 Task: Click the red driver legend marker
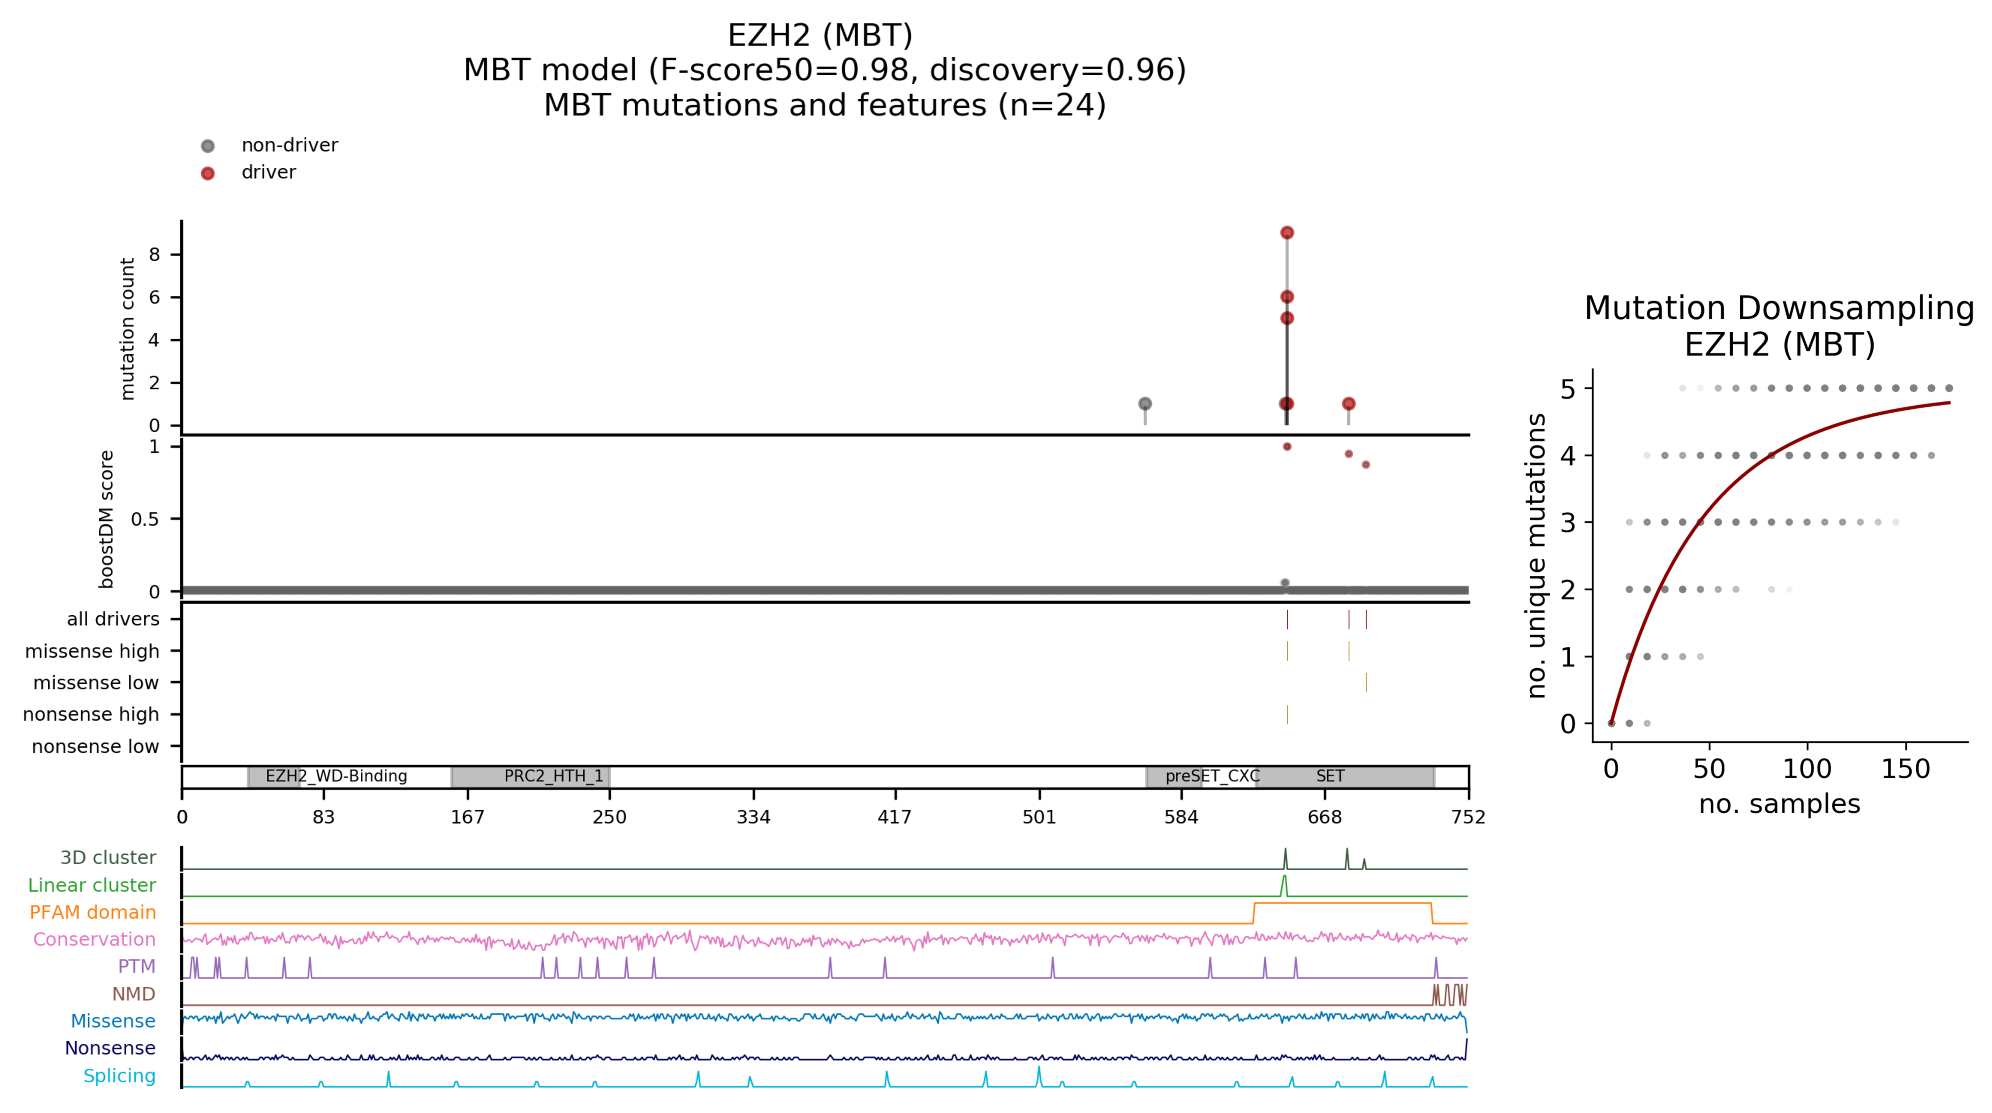207,173
